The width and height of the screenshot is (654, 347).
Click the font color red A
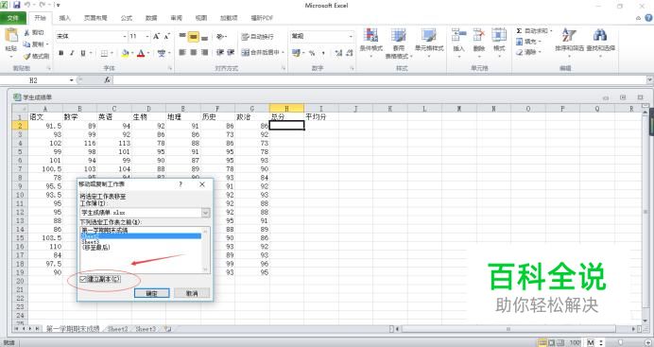pos(141,53)
